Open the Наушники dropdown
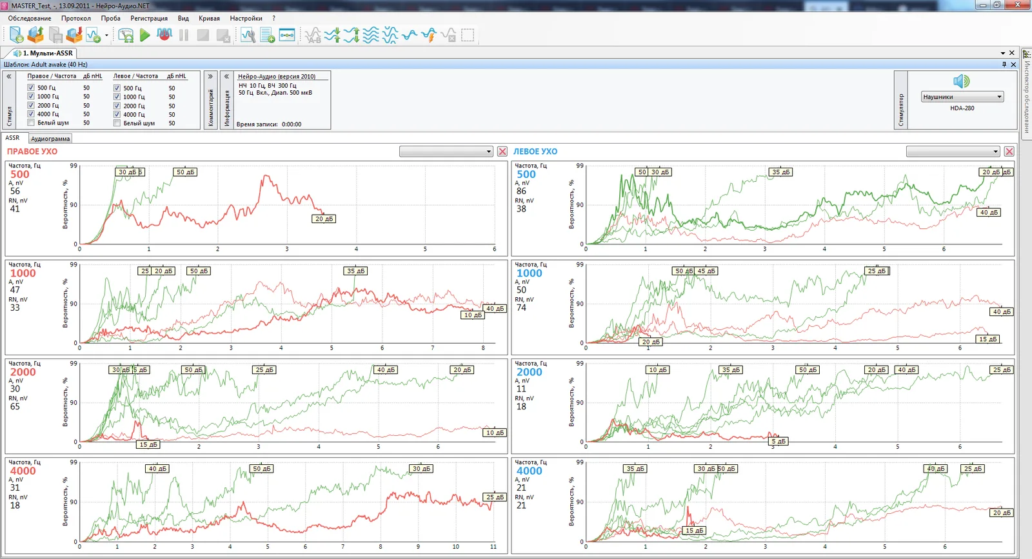Viewport: 1032px width, 559px height. [962, 97]
